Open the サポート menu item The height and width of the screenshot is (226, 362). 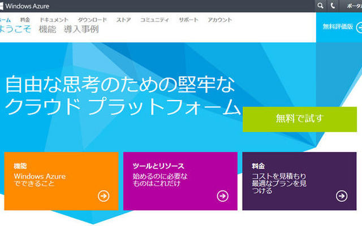[188, 20]
